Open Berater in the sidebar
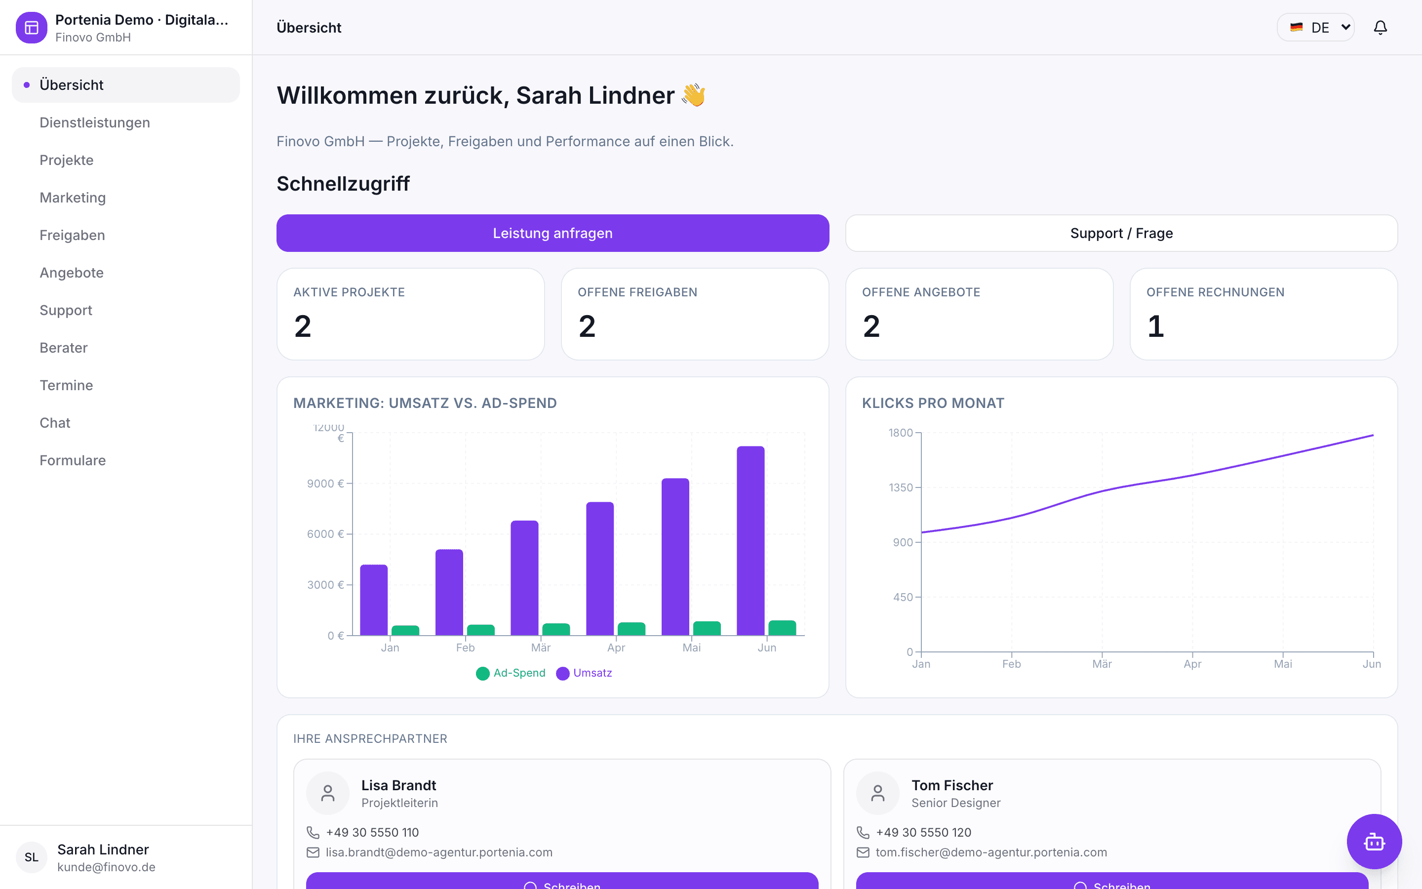This screenshot has height=889, width=1422. coord(126,348)
